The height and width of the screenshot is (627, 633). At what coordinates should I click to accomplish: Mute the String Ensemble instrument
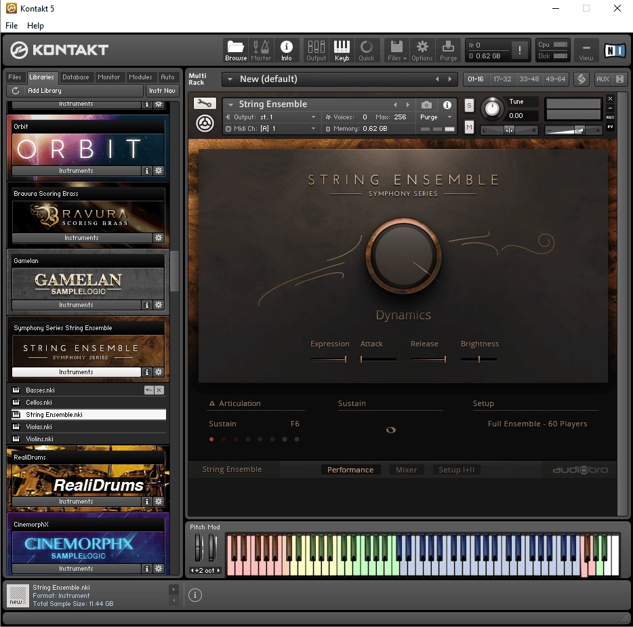click(469, 127)
